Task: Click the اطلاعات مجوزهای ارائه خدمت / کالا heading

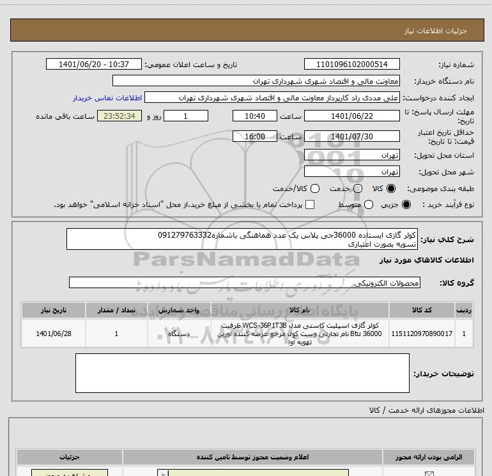Action: [x=427, y=410]
